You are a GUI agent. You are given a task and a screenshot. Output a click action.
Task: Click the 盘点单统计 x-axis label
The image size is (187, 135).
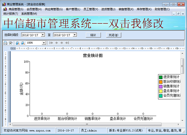pos(118,119)
